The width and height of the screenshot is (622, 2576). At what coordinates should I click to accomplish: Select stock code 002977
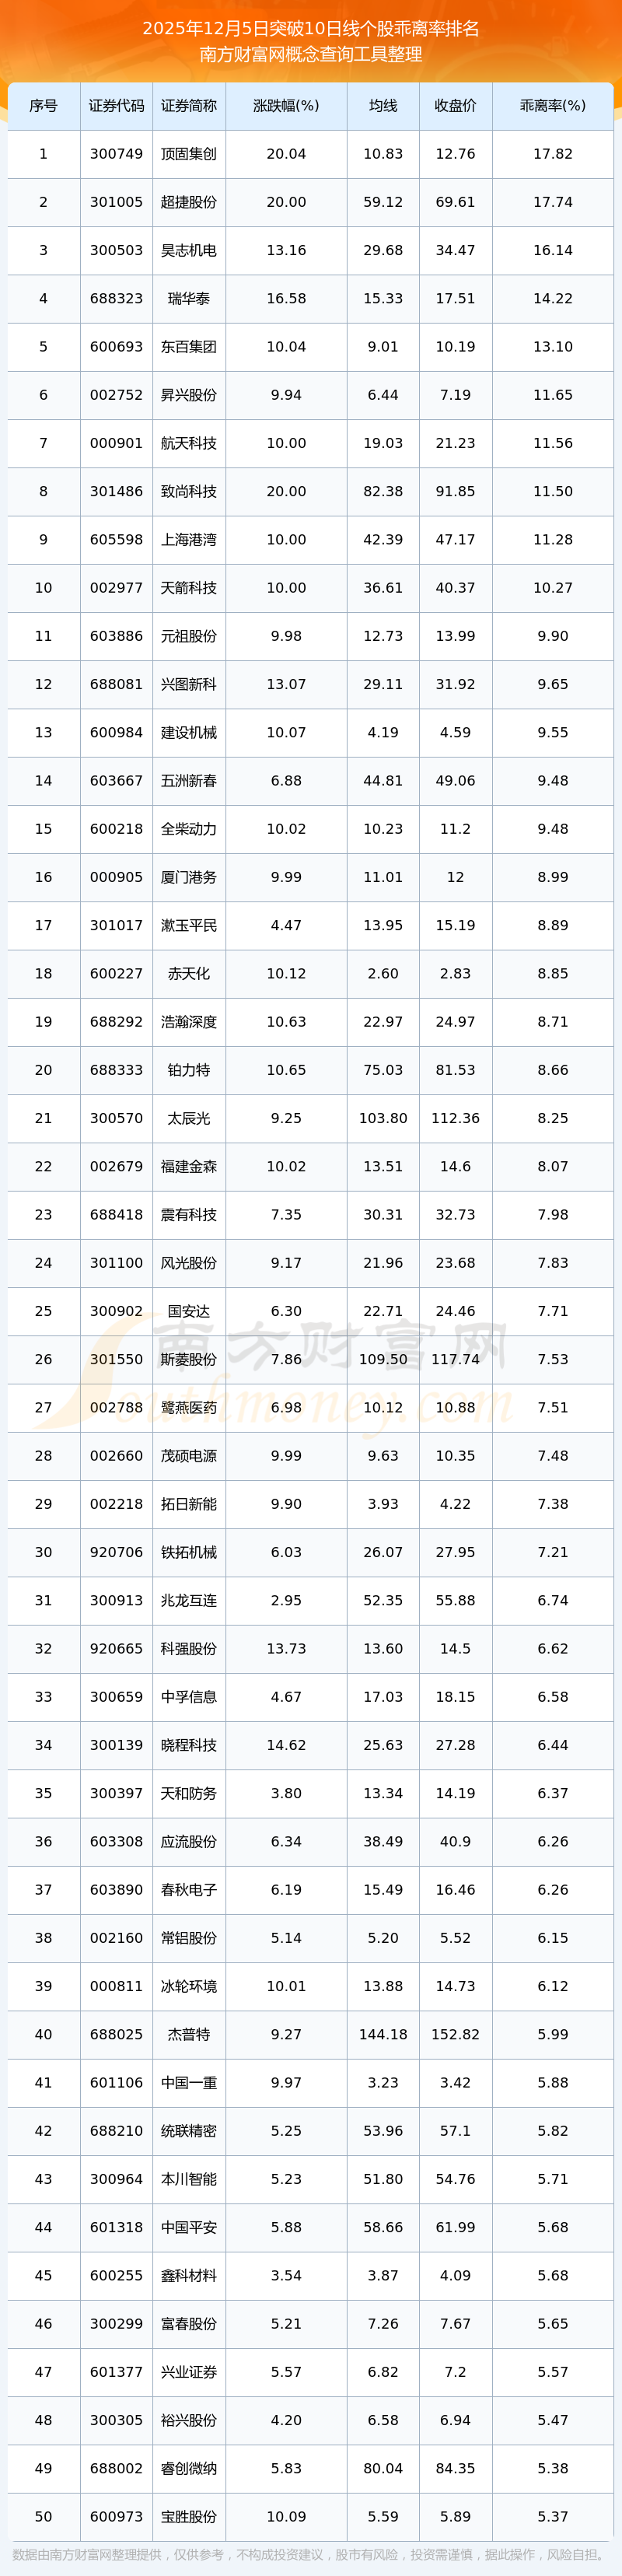click(x=116, y=588)
